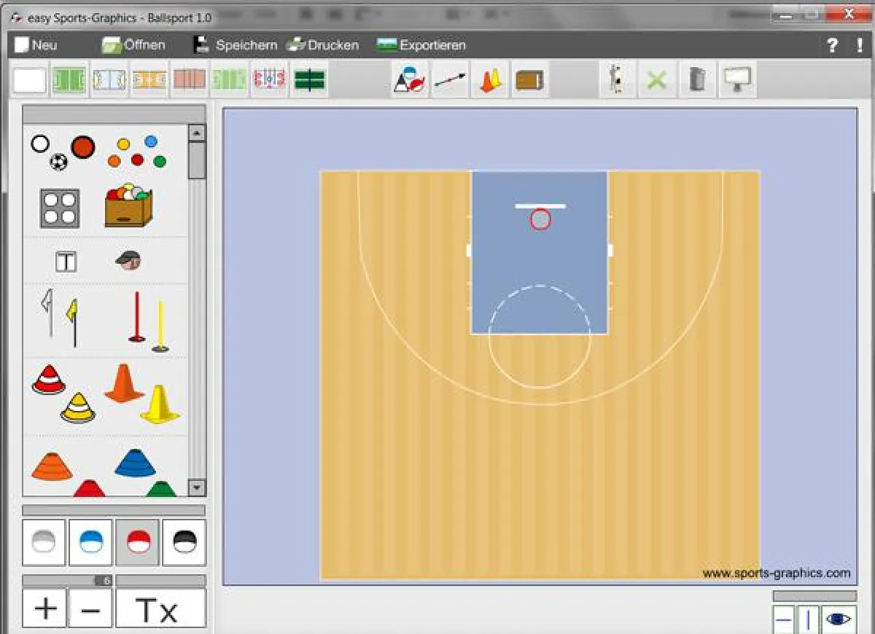The width and height of the screenshot is (875, 634).
Task: Select the green X delete tool
Action: 656,79
